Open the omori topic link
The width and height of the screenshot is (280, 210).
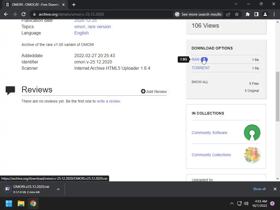tap(80, 27)
